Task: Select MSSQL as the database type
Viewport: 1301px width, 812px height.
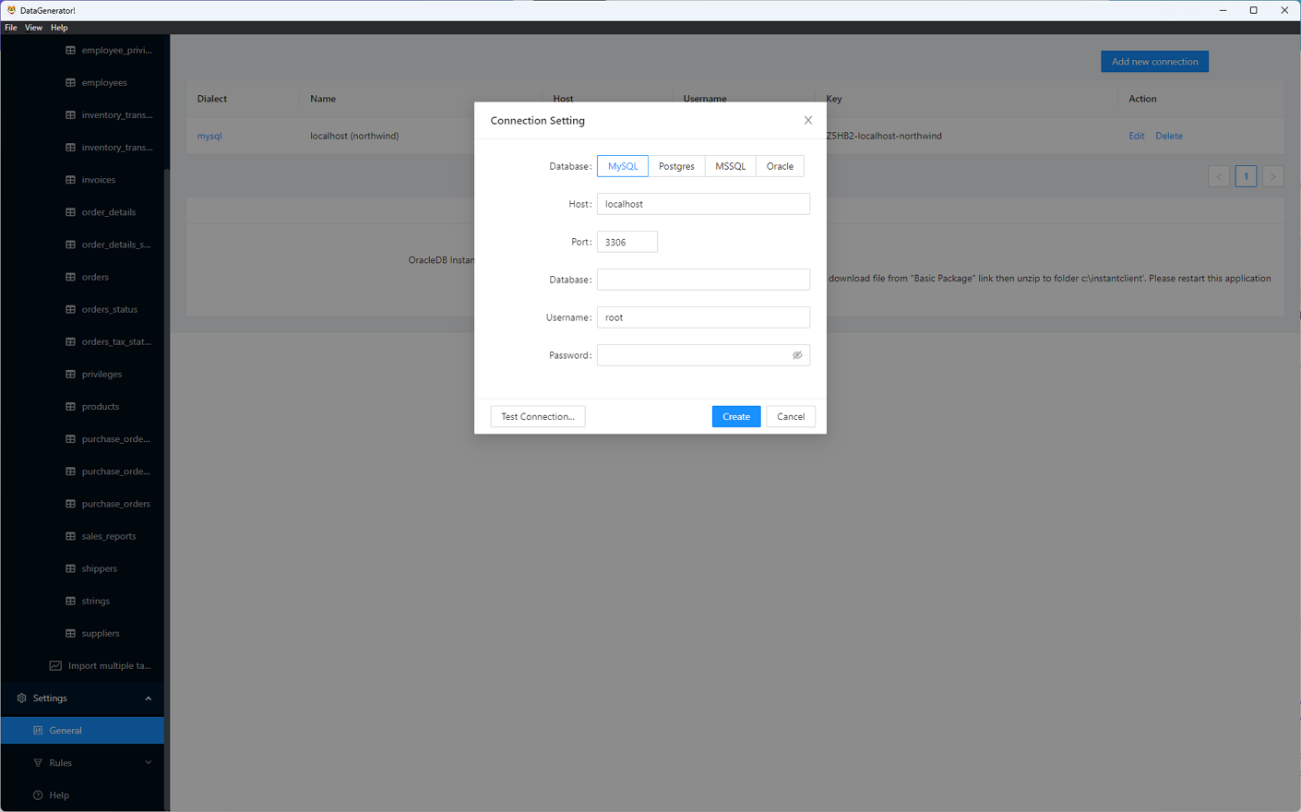Action: [730, 166]
